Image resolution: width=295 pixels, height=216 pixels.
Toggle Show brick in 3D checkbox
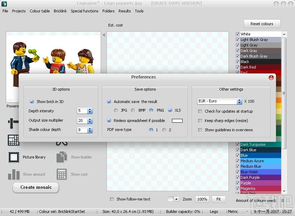[32, 102]
